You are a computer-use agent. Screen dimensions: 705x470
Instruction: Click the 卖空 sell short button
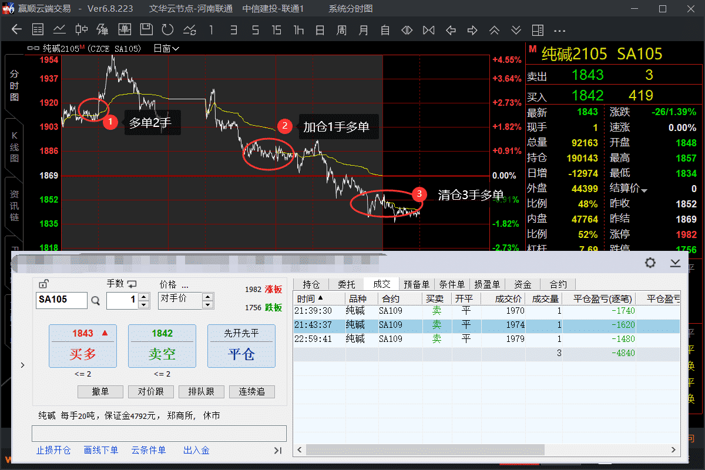coord(162,346)
